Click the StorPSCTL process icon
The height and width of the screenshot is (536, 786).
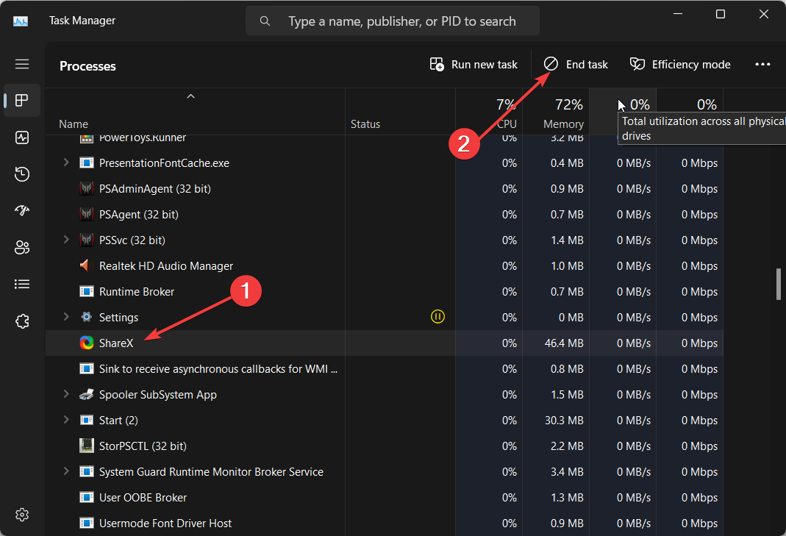coord(87,446)
